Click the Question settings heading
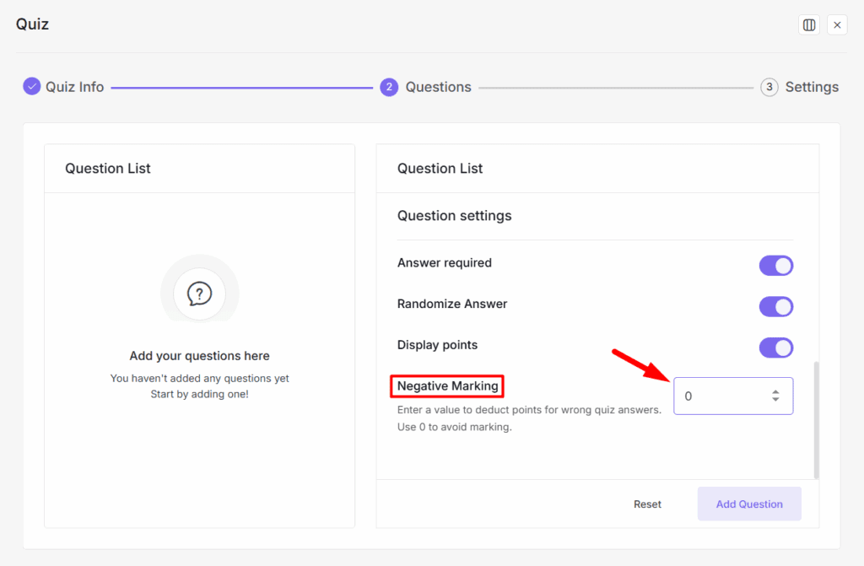The width and height of the screenshot is (864, 566). pyautogui.click(x=454, y=216)
